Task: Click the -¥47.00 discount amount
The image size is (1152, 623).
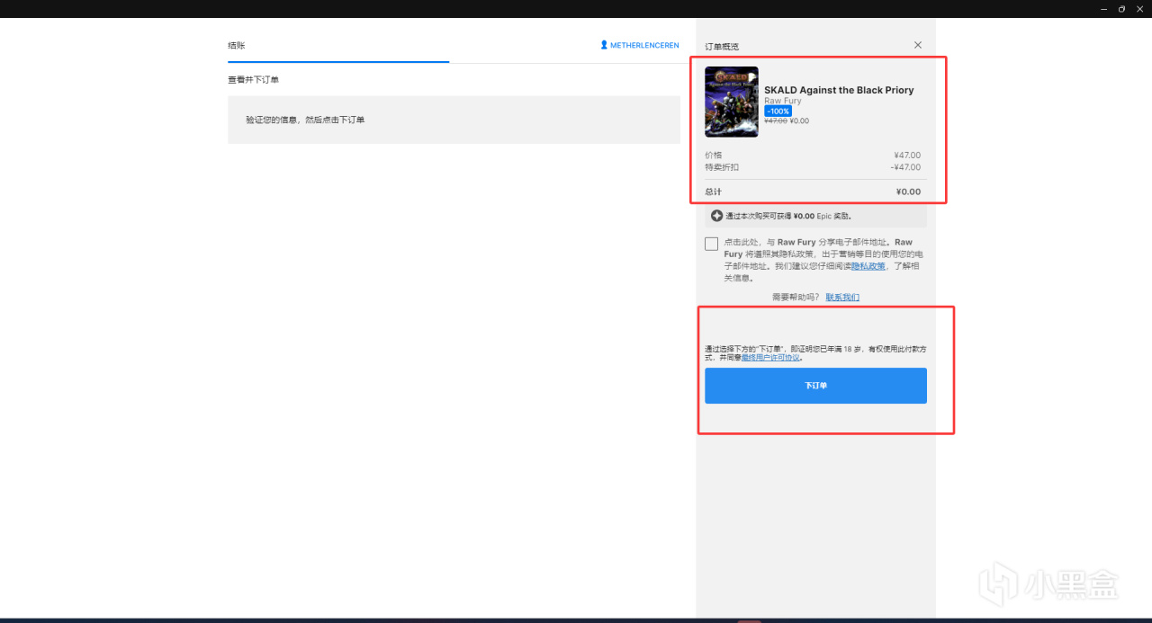Action: (x=905, y=167)
